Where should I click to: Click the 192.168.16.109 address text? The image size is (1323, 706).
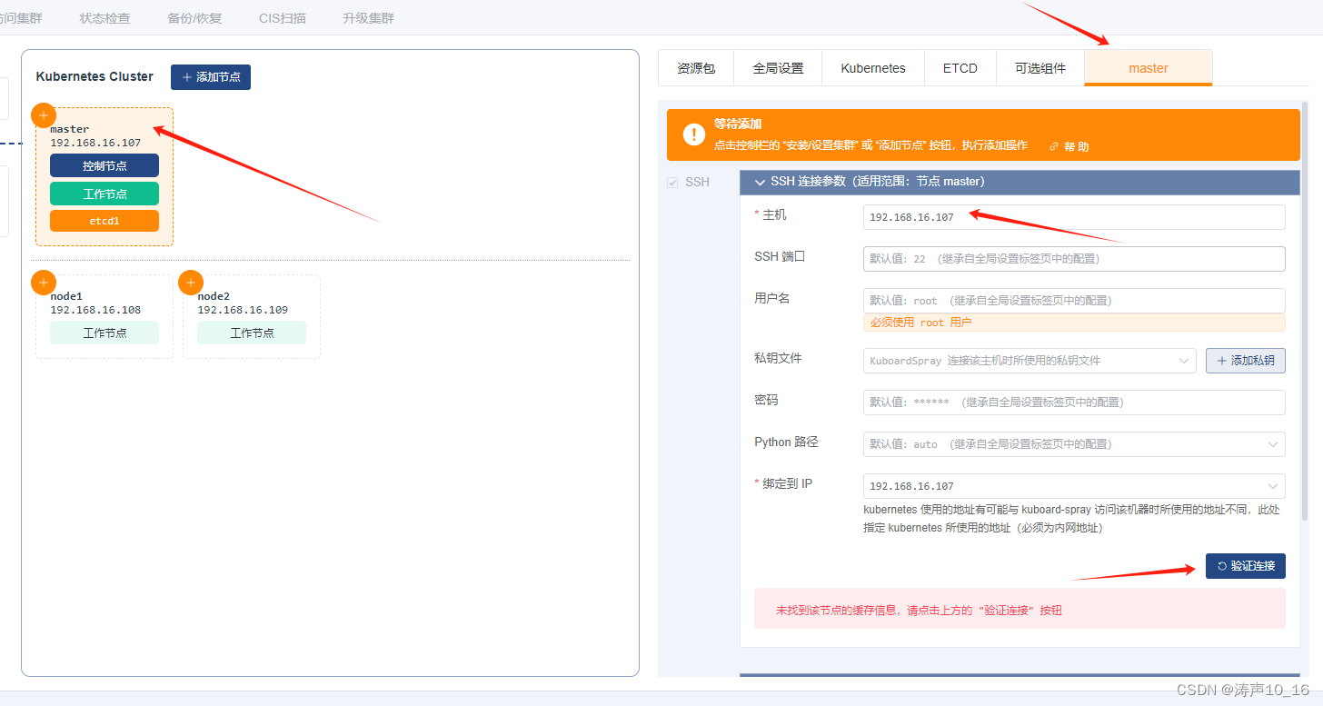[243, 310]
